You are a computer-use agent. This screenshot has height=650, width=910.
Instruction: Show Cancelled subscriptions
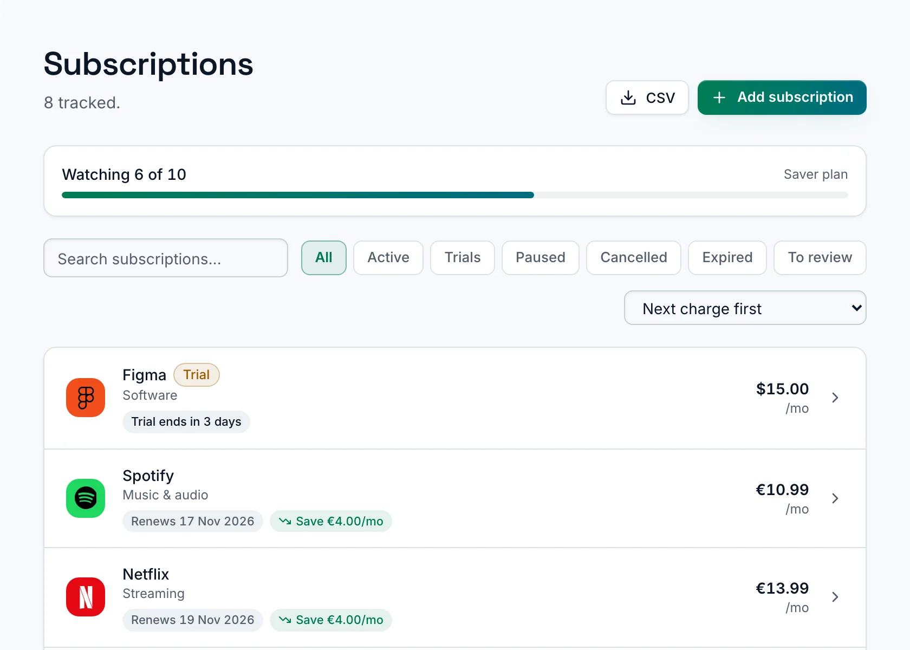point(634,258)
